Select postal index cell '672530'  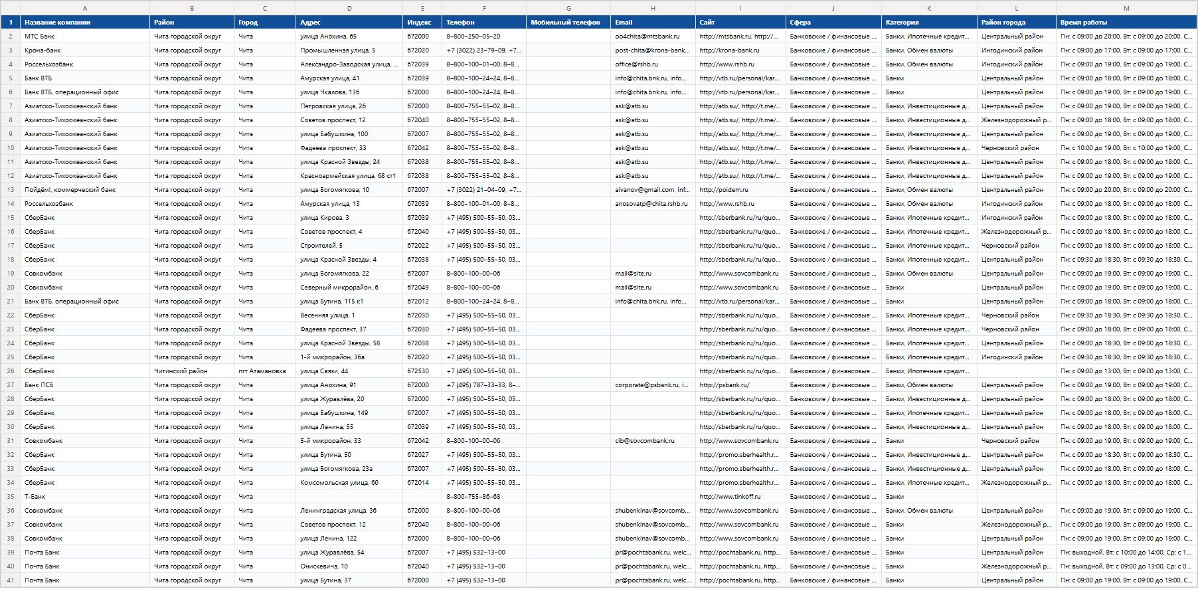422,371
